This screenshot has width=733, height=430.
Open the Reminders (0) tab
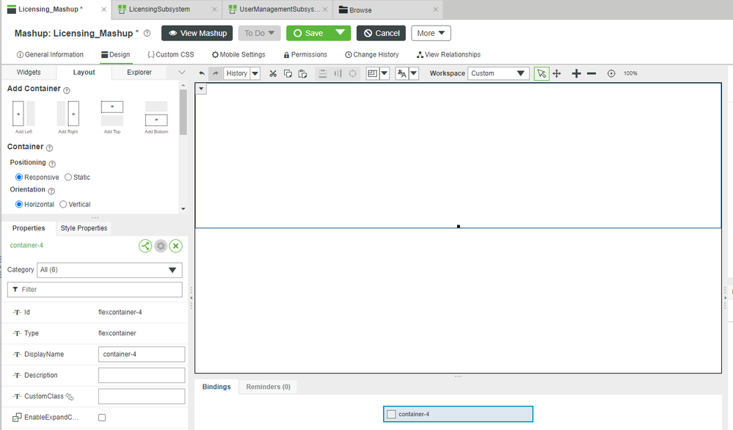click(x=269, y=387)
